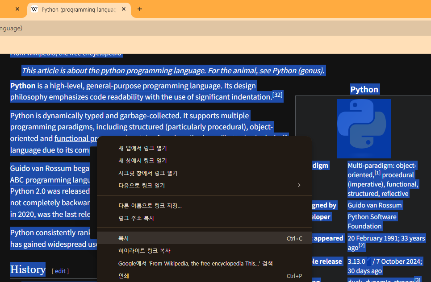
Task: Choose '새 창에서 링크 열기' menu entry
Action: (x=204, y=161)
